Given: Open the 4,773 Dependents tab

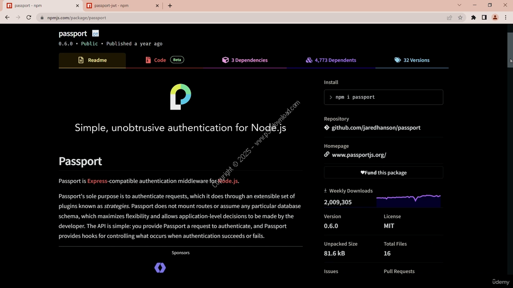Looking at the screenshot, I should coord(331,60).
